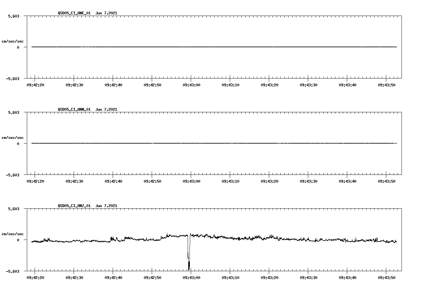The width and height of the screenshot is (424, 289).
Task: Click the QSD05_CI_HNN_01 Jun 7,2021 plot title
Action: click(87, 109)
